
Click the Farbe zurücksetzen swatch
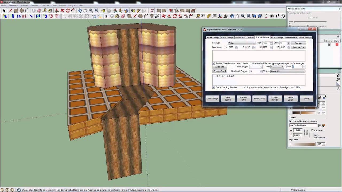pos(312,135)
